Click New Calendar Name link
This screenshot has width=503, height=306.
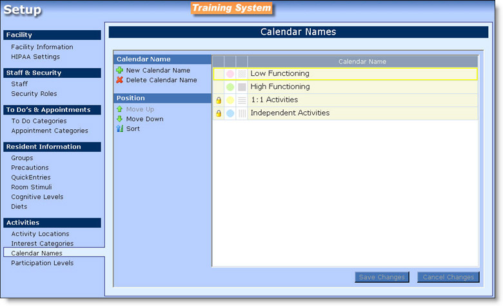click(x=158, y=70)
